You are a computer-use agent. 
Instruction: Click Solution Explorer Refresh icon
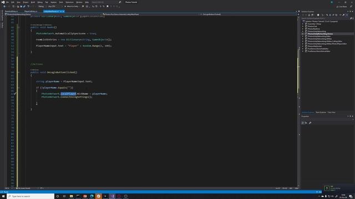tap(330, 15)
